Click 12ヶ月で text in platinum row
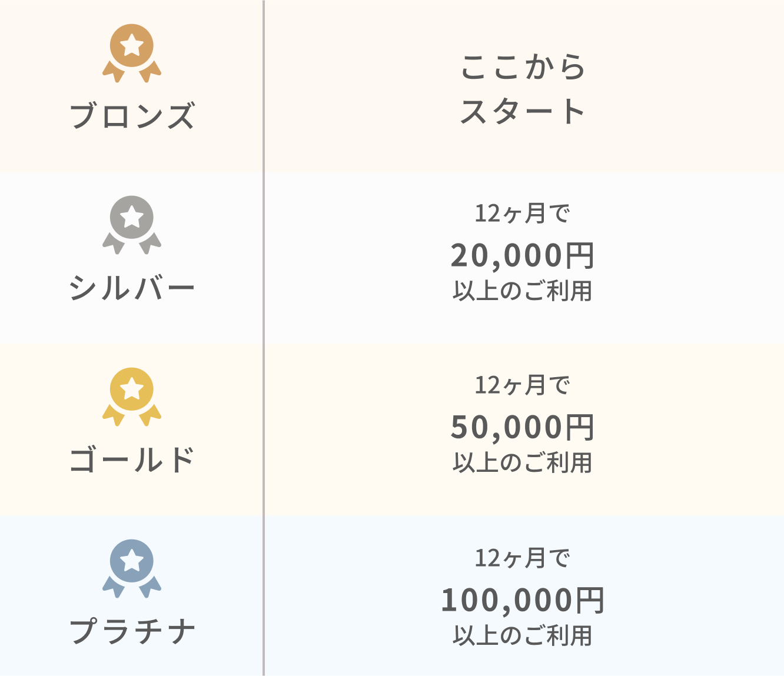Screen dimensions: 784x676 coord(523,558)
